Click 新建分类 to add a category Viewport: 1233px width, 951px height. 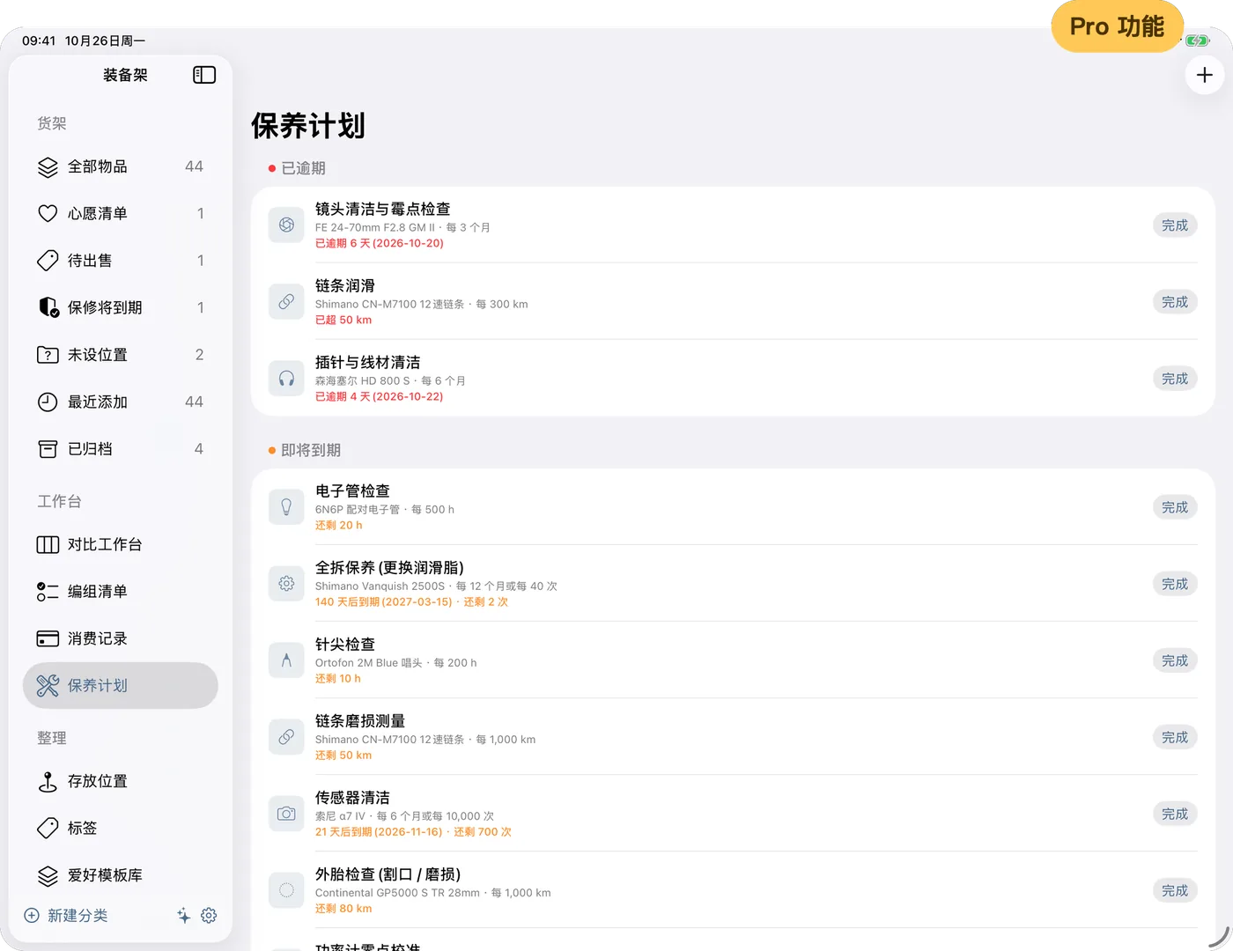coord(66,916)
